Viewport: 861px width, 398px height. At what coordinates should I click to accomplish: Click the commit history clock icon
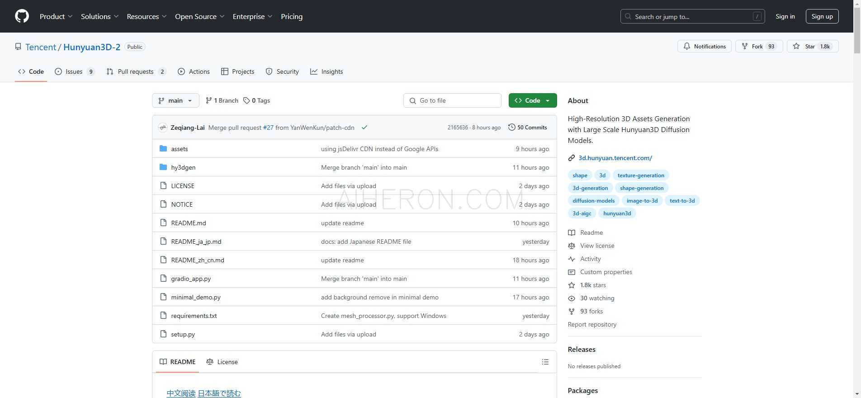click(x=511, y=127)
